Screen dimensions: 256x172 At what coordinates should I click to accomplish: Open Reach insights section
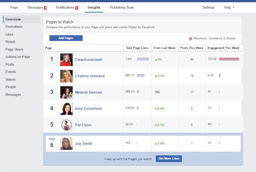click(10, 42)
